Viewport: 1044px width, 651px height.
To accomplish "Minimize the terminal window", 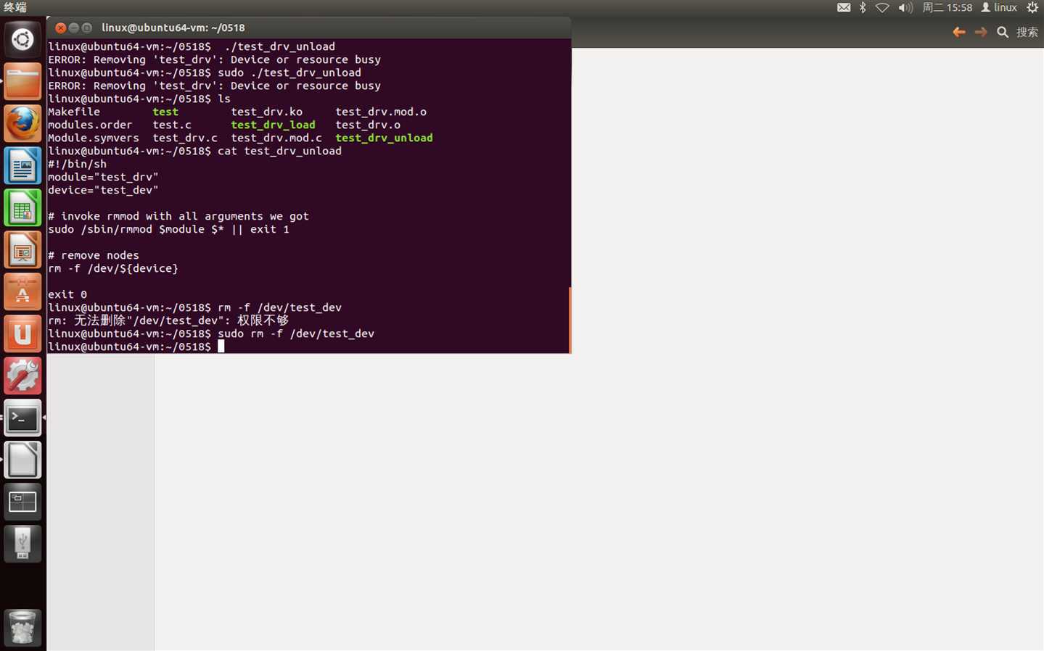I will click(74, 28).
